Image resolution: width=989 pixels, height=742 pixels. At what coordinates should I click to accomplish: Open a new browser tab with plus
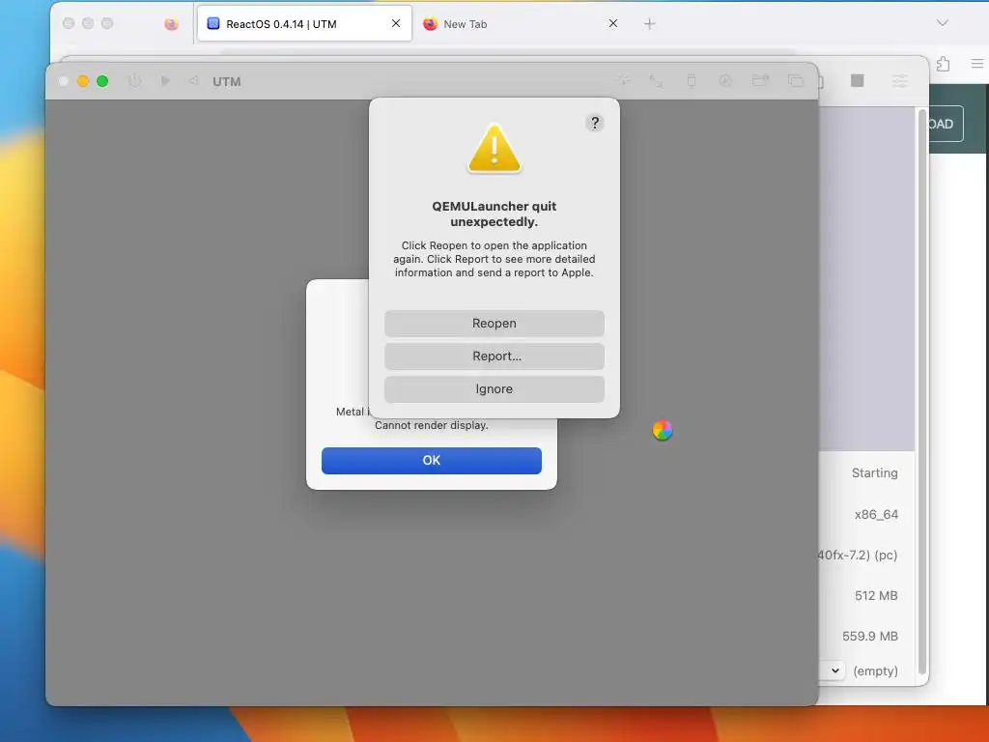[x=650, y=24]
